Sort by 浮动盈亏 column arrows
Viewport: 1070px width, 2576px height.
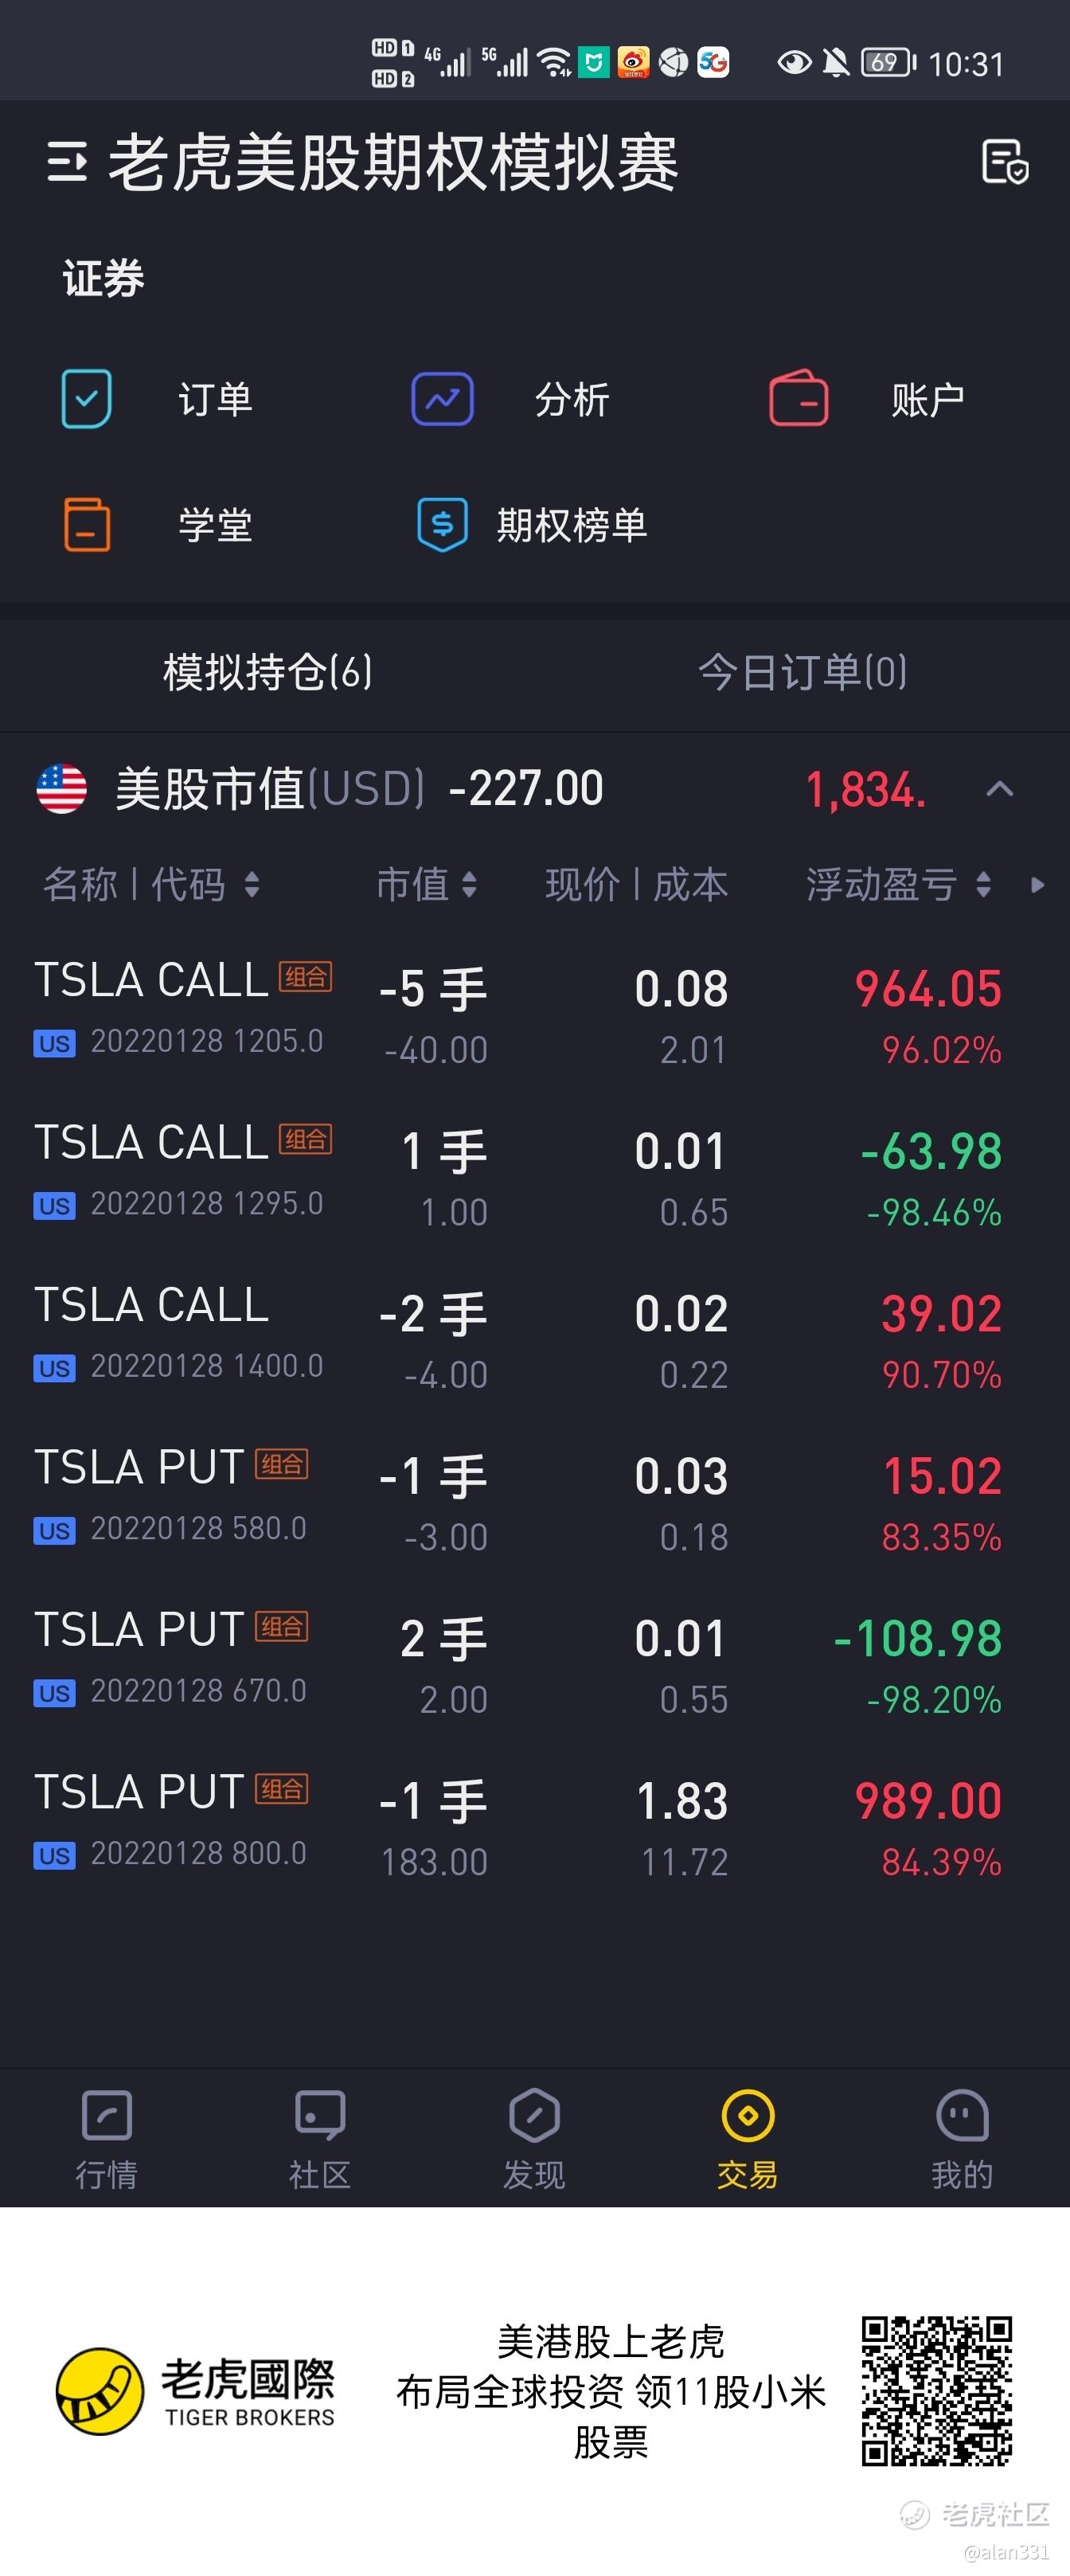(984, 884)
